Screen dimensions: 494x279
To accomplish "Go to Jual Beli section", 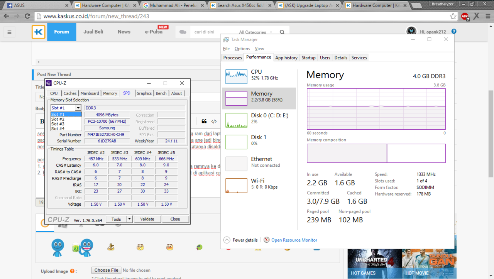I will [x=93, y=32].
